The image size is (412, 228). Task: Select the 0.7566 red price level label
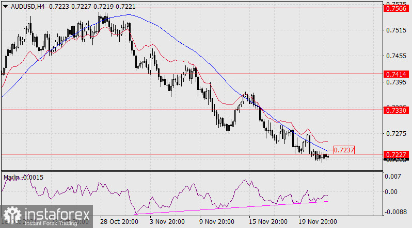click(x=397, y=9)
